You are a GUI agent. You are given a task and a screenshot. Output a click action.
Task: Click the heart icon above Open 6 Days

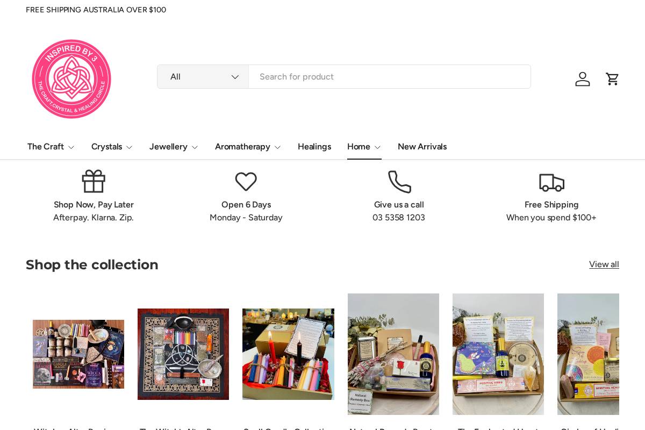[246, 182]
